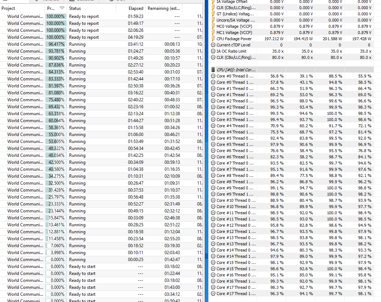The height and width of the screenshot is (302, 381).
Task: Click the Core #3 Thread 0 usage icon
Action: pyautogui.click(x=213, y=113)
